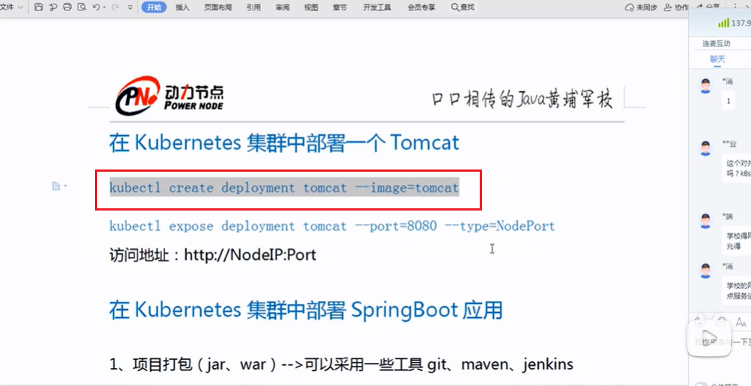Open the 开发工具 ribbon tab
The image size is (751, 386).
(377, 7)
